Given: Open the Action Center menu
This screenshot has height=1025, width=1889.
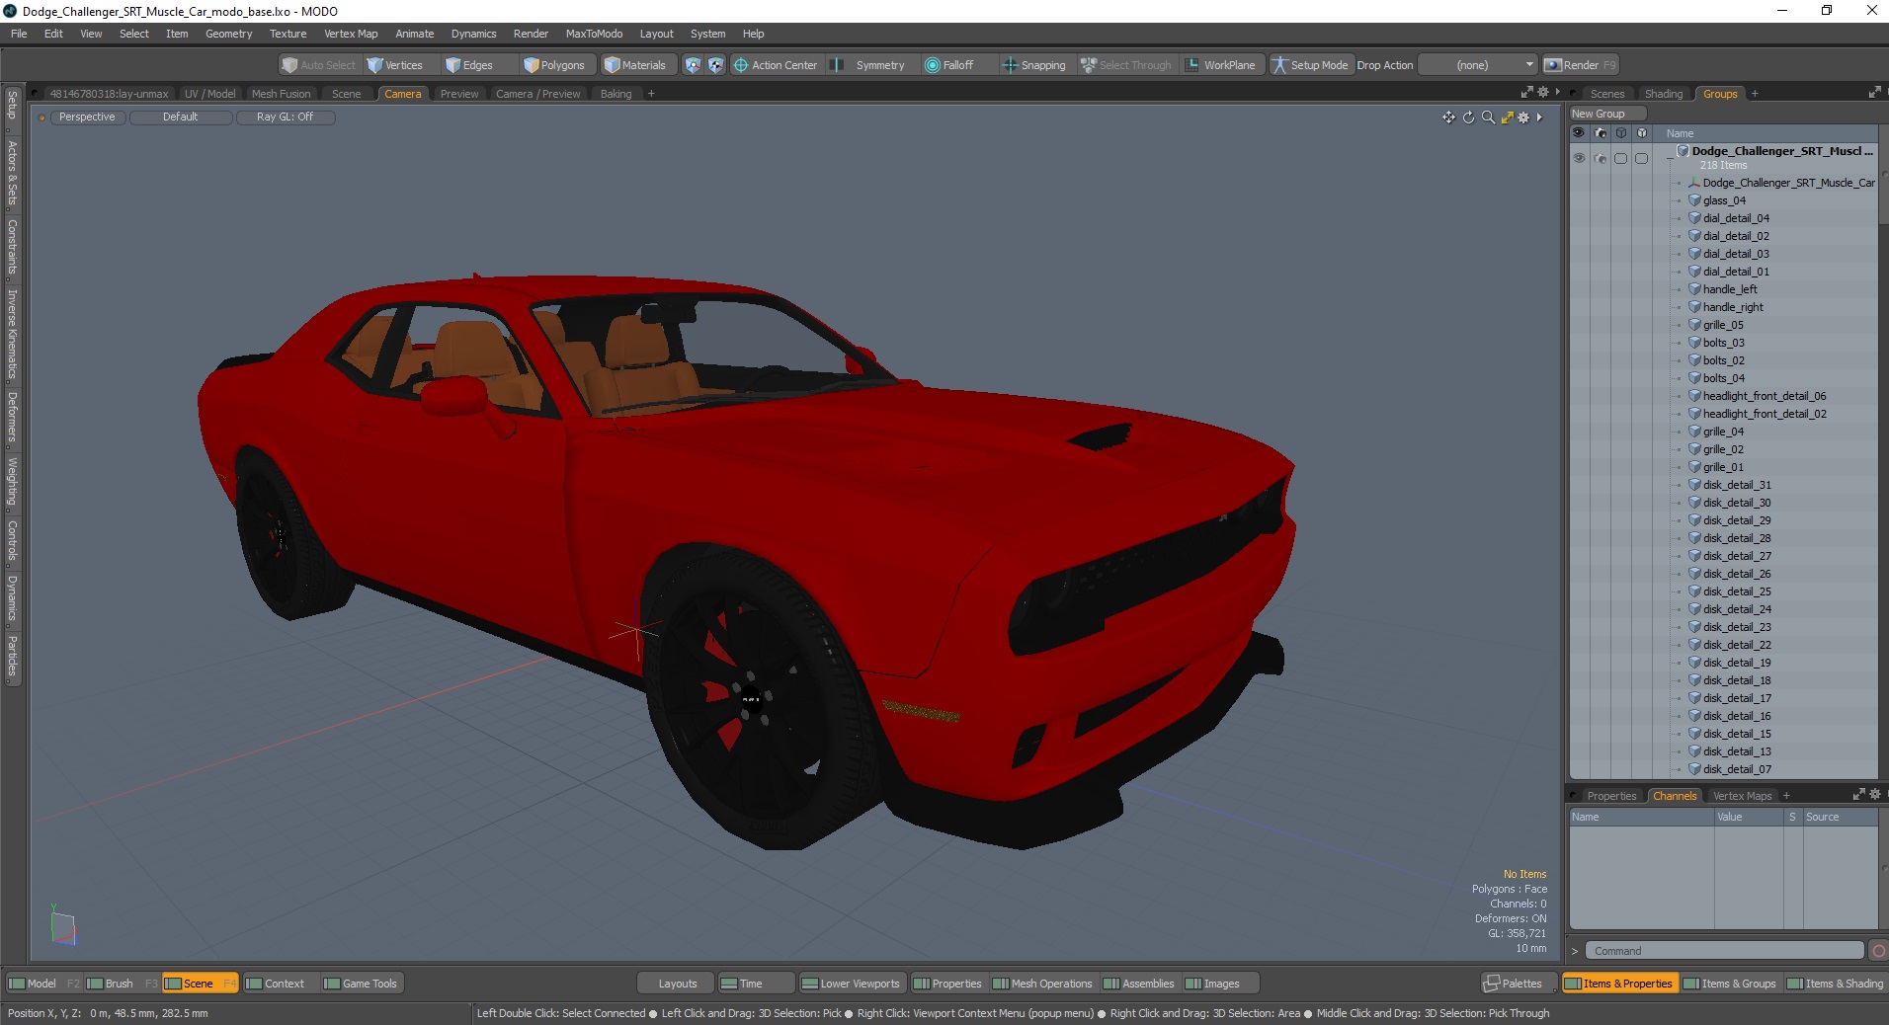Looking at the screenshot, I should (x=776, y=65).
